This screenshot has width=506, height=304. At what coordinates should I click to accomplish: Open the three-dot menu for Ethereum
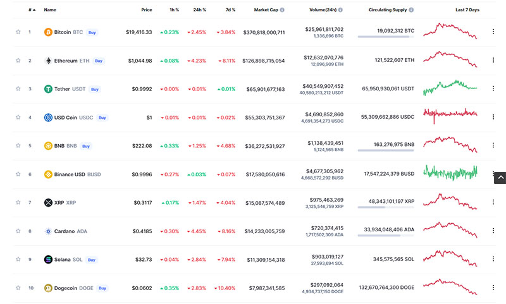[x=493, y=61]
